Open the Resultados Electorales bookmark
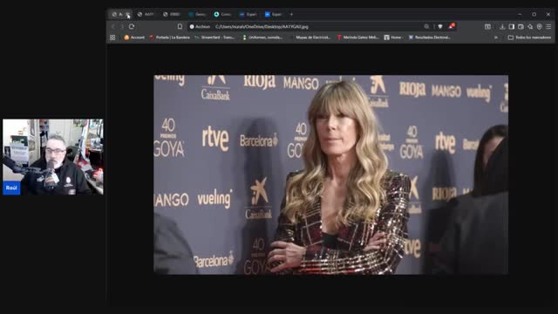Screen dimensions: 558x314 (430, 38)
